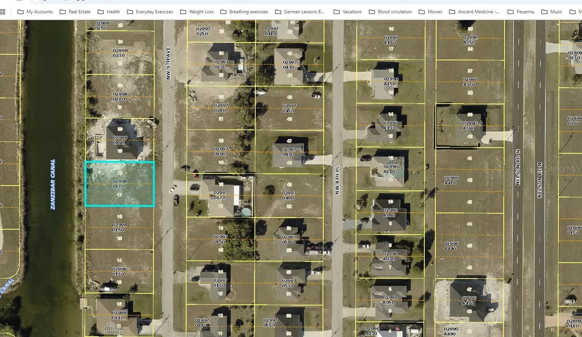The height and width of the screenshot is (337, 582).
Task: Open the Ancient Medicine bookmark folder
Action: coord(474,12)
